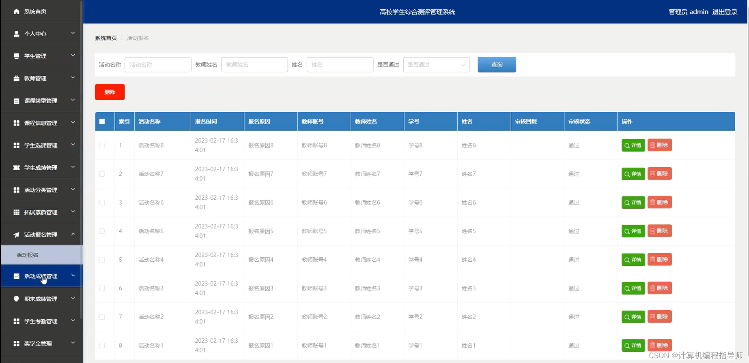Tick the checkbox for 活动名称6 row

tap(102, 202)
